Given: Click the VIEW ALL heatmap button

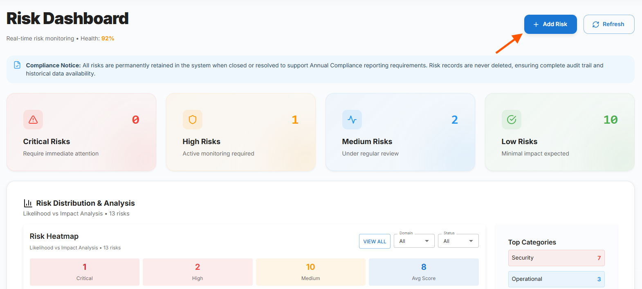Looking at the screenshot, I should 375,241.
